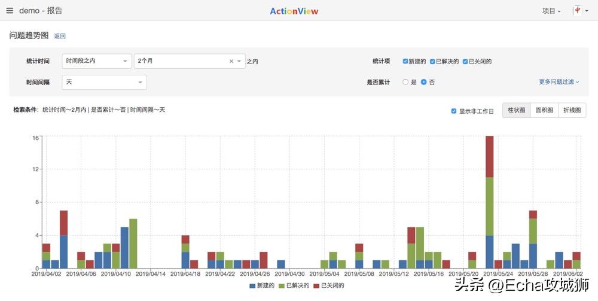Click the 16 y-axis value
The width and height of the screenshot is (598, 301).
(35, 138)
